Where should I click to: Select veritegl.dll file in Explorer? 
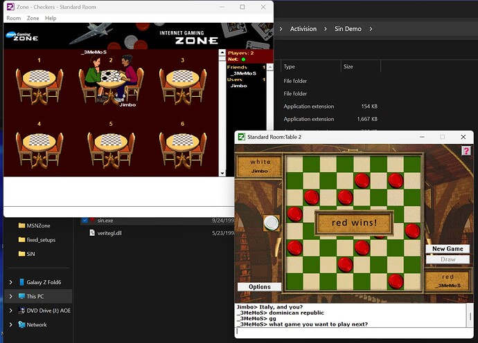109,233
